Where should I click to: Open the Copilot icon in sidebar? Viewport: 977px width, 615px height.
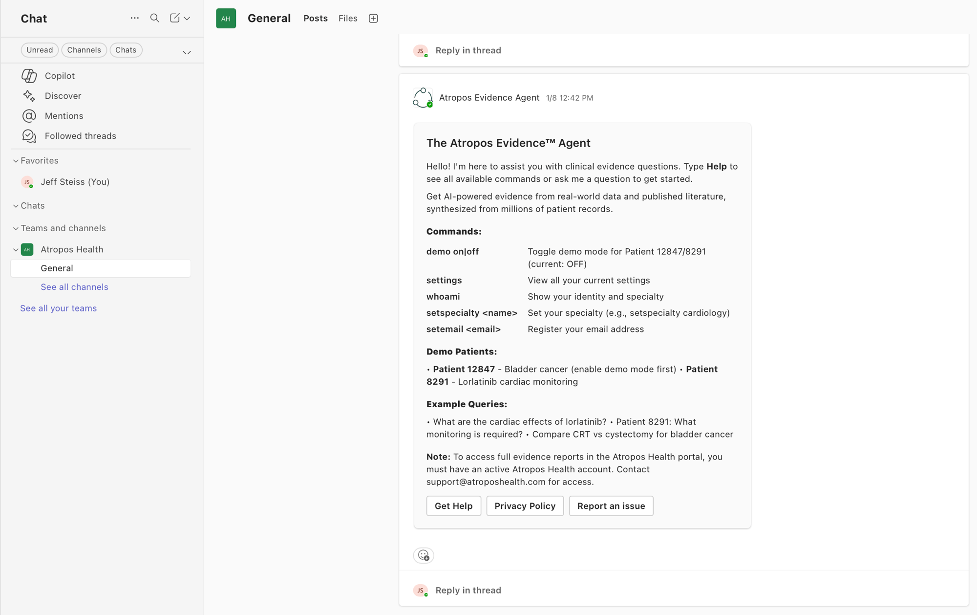coord(29,76)
